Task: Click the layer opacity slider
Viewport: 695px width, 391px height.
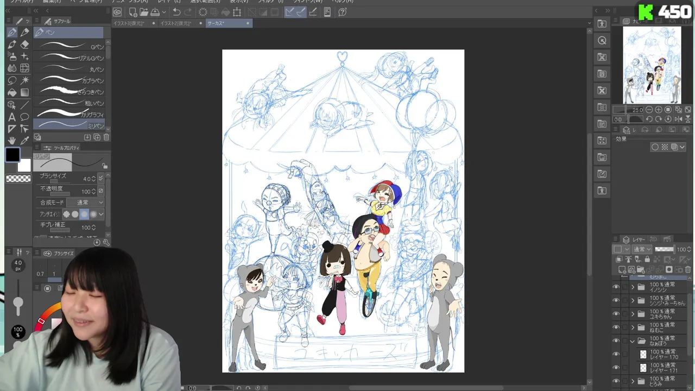Action: coord(665,249)
